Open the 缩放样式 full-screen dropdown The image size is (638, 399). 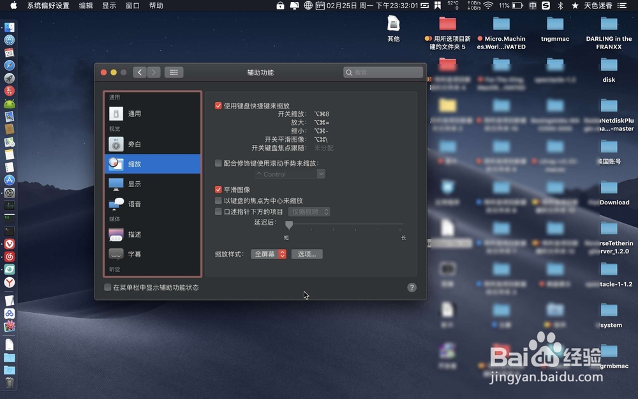click(269, 253)
